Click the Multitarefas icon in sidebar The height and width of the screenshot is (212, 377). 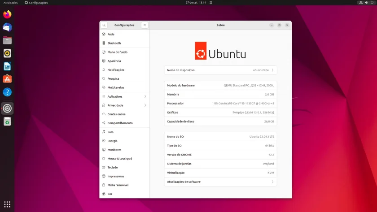(x=104, y=87)
